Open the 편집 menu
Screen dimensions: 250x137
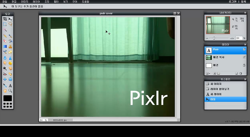point(14,2)
